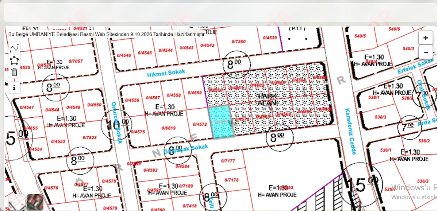438x211 pixels.
Task: Select the polygon drawing tool
Action: tap(14, 60)
